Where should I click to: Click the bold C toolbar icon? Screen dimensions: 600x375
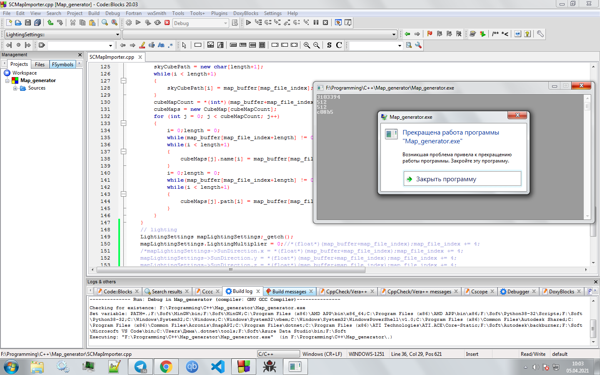(x=339, y=45)
